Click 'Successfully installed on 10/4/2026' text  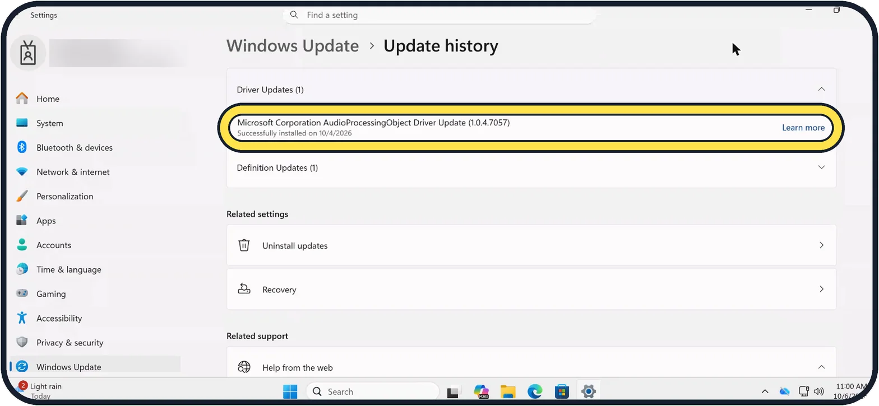(x=294, y=133)
